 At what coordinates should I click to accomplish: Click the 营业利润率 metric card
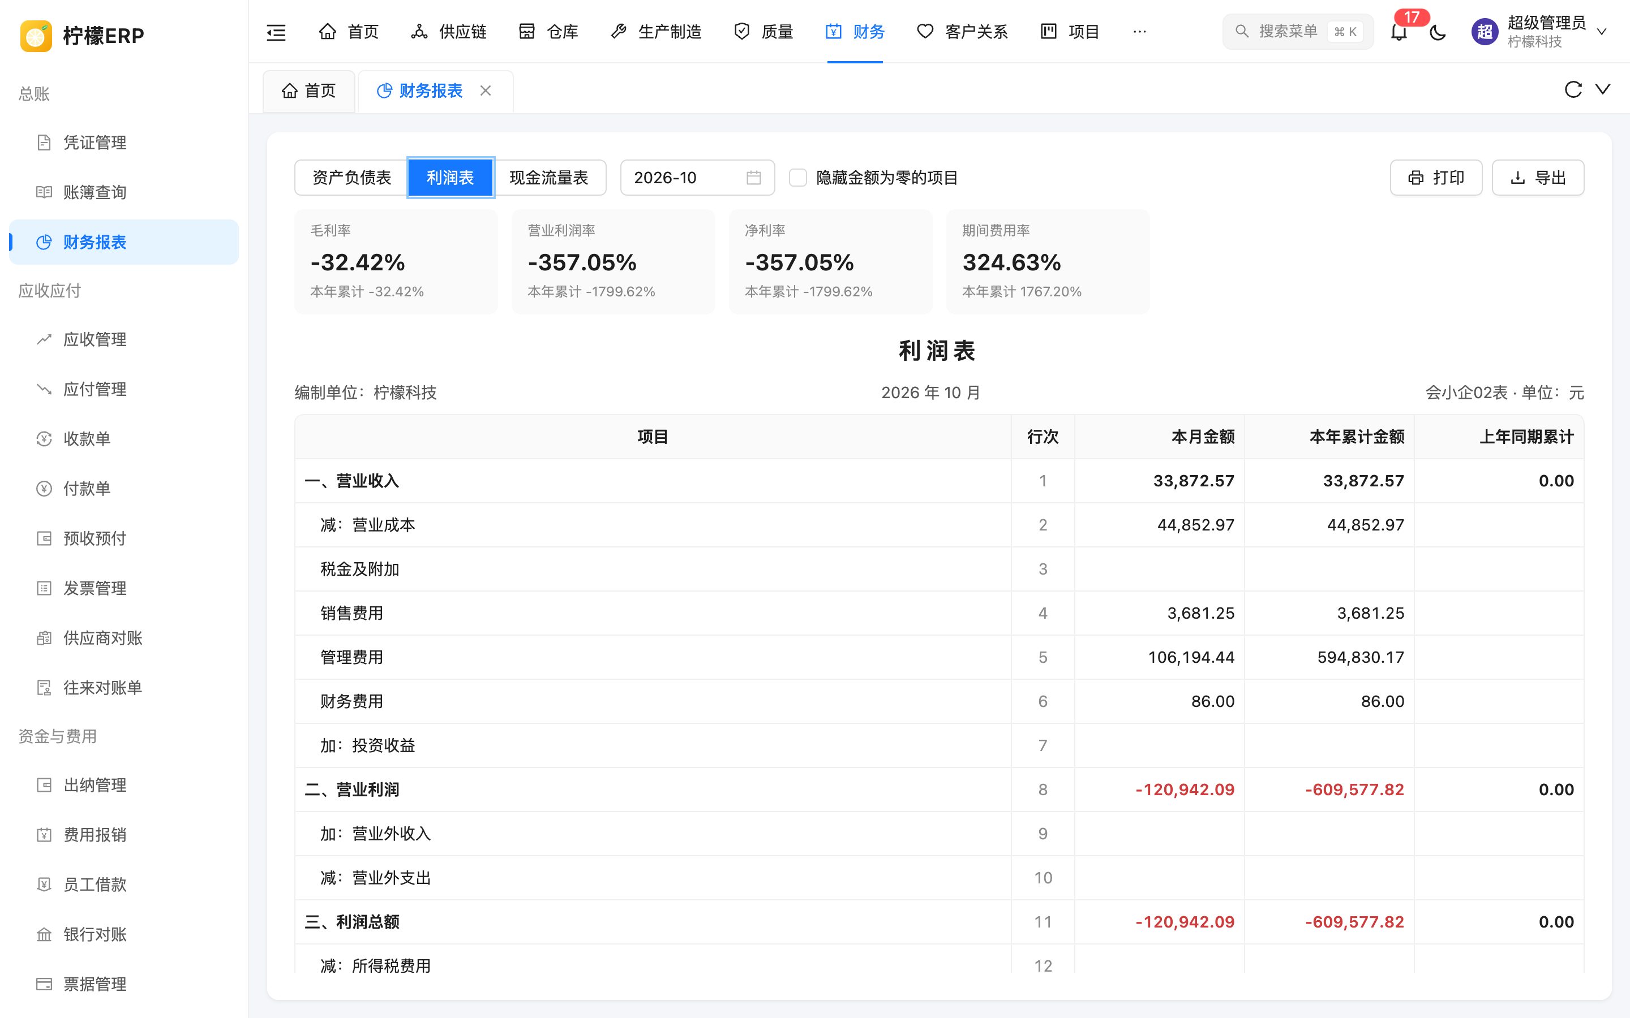pyautogui.click(x=613, y=261)
